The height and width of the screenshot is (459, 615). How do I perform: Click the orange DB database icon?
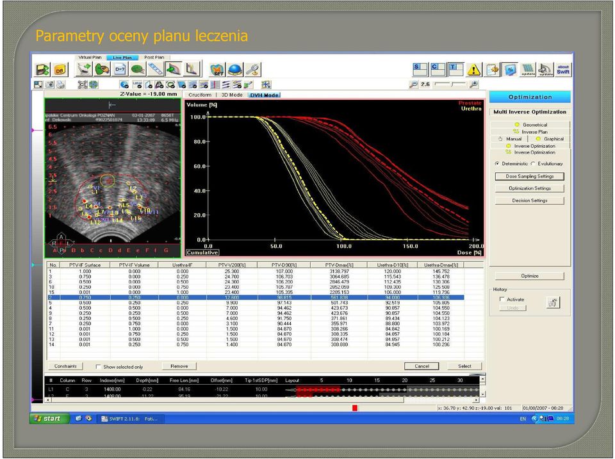click(x=60, y=70)
